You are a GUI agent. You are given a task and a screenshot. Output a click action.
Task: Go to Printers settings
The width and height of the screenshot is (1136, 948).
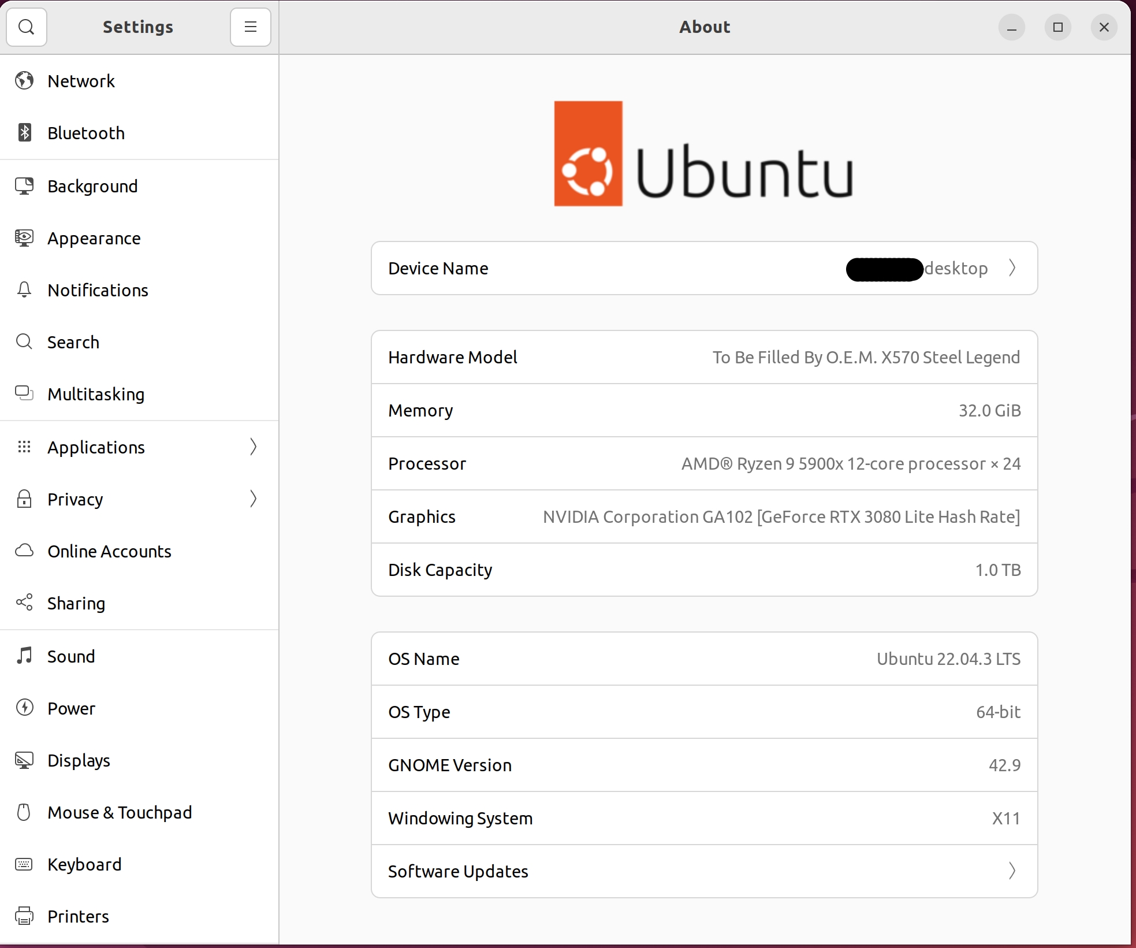(139, 916)
